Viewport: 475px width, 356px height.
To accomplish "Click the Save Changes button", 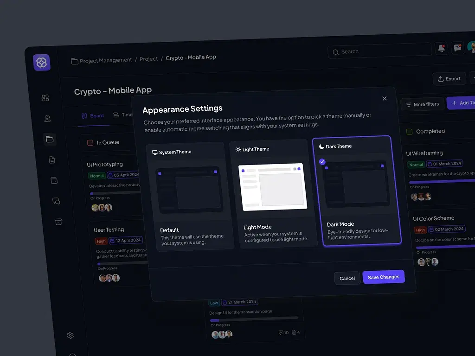I will pos(384,277).
